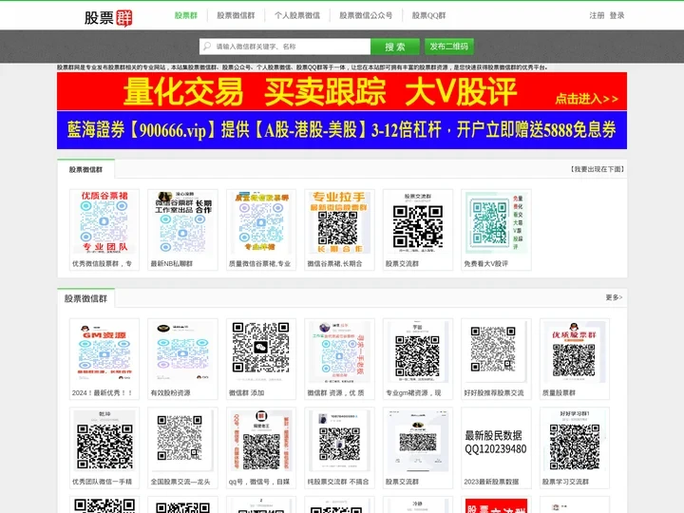The image size is (684, 513).
Task: Open qq号，微信号，自媒 QR thumbnail
Action: click(261, 441)
